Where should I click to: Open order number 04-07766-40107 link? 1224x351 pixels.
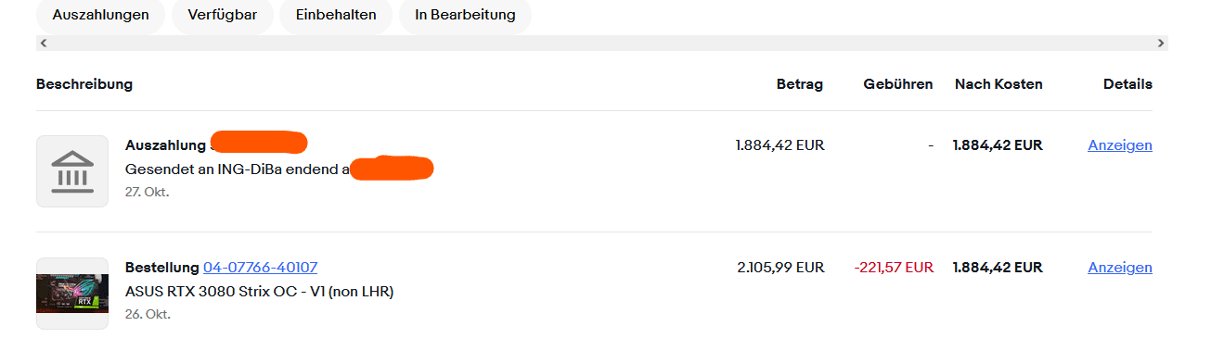click(260, 268)
